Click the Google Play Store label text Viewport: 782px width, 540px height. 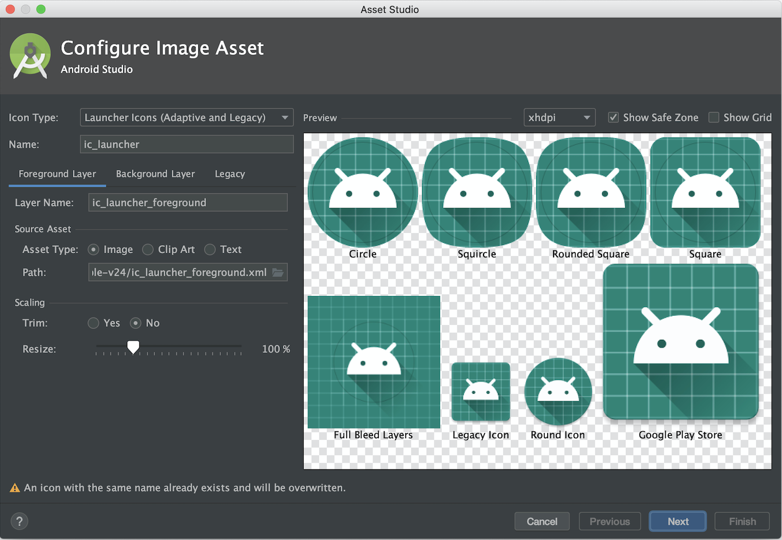click(x=681, y=435)
